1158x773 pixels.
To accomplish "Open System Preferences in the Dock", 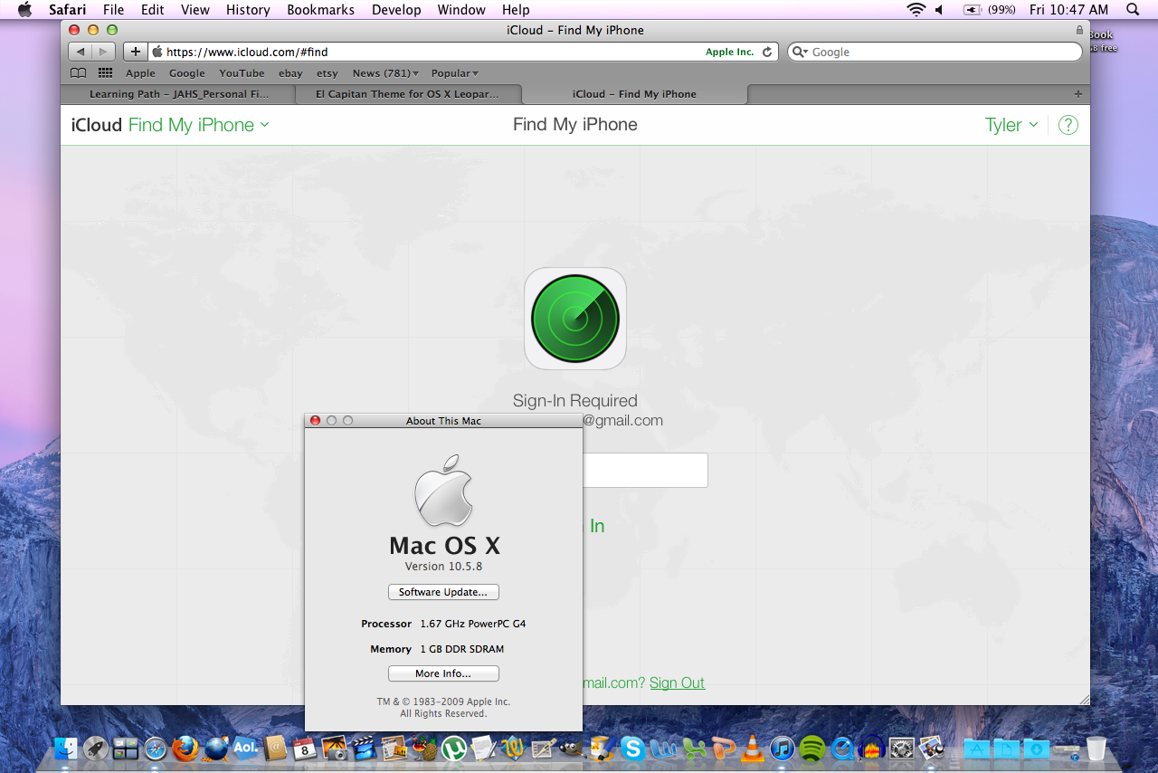I will (901, 749).
